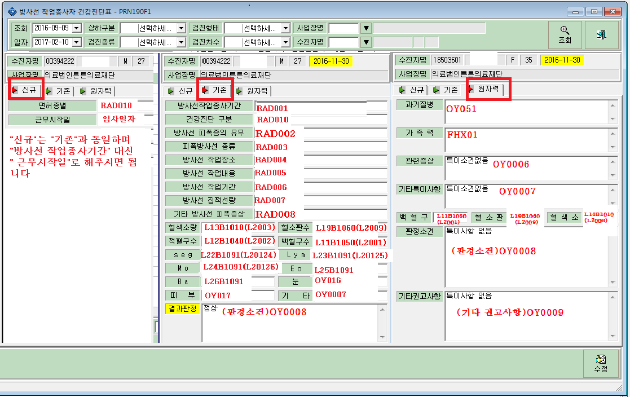Image resolution: width=630 pixels, height=397 pixels.
Task: Click the yellow 2016-11-30 date in right panel
Action: point(562,60)
